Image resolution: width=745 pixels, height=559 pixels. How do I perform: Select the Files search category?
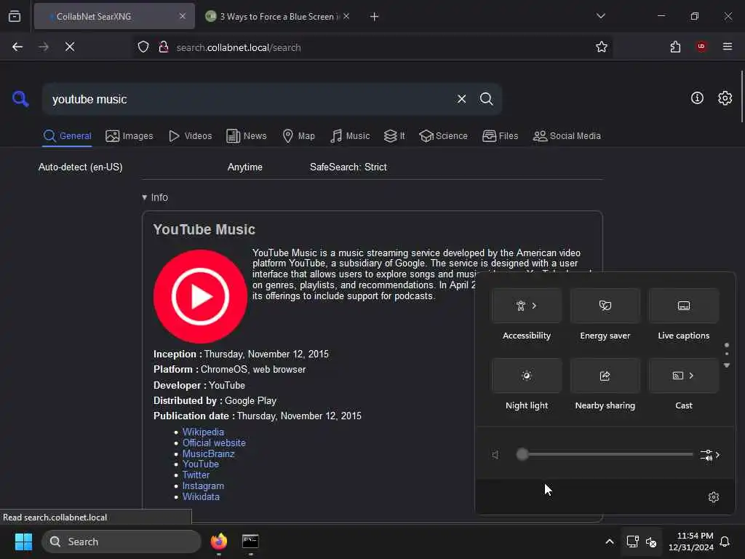point(500,136)
